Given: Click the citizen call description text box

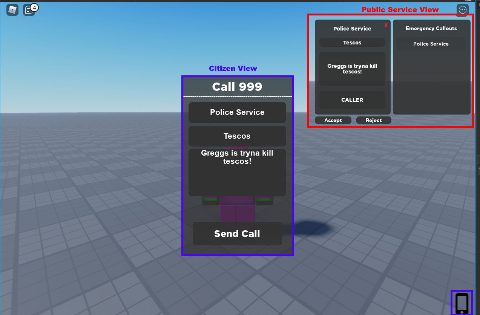Looking at the screenshot, I should (x=237, y=173).
